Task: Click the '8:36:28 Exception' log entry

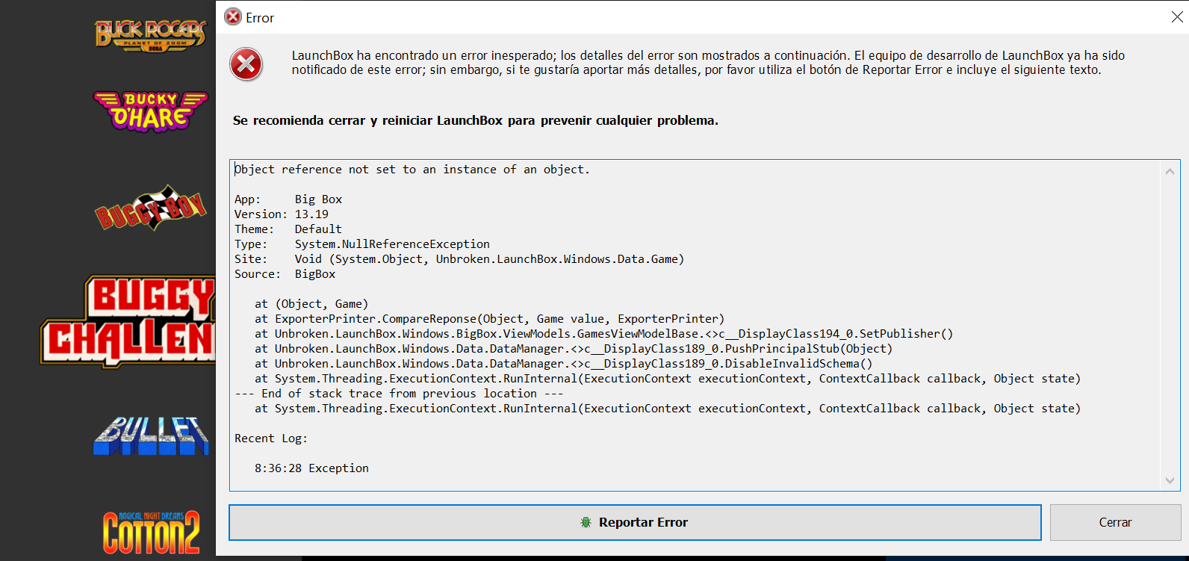Action: click(311, 468)
